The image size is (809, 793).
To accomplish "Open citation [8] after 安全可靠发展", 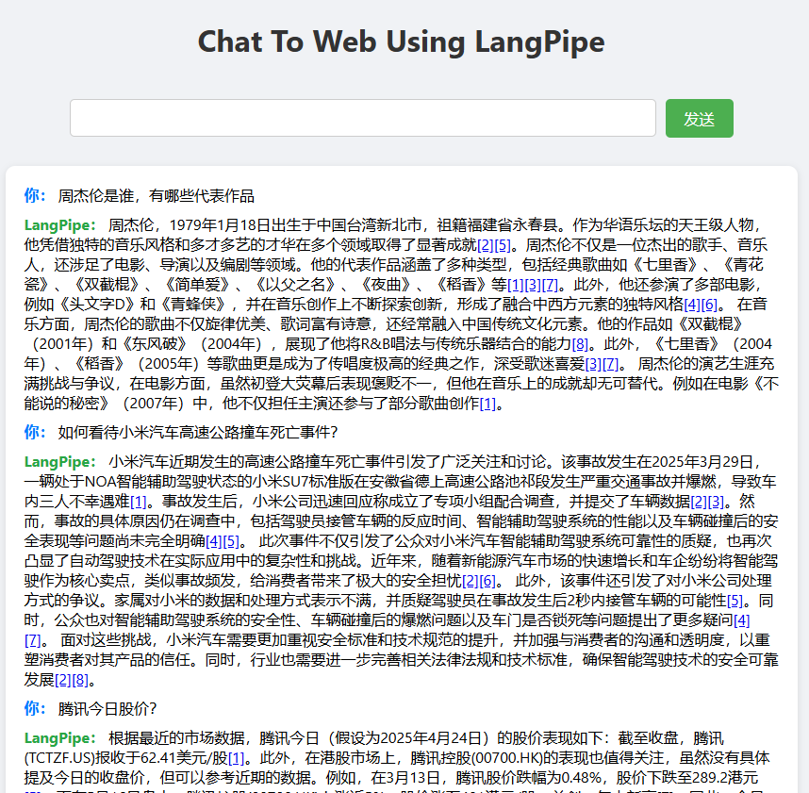I will coord(80,680).
